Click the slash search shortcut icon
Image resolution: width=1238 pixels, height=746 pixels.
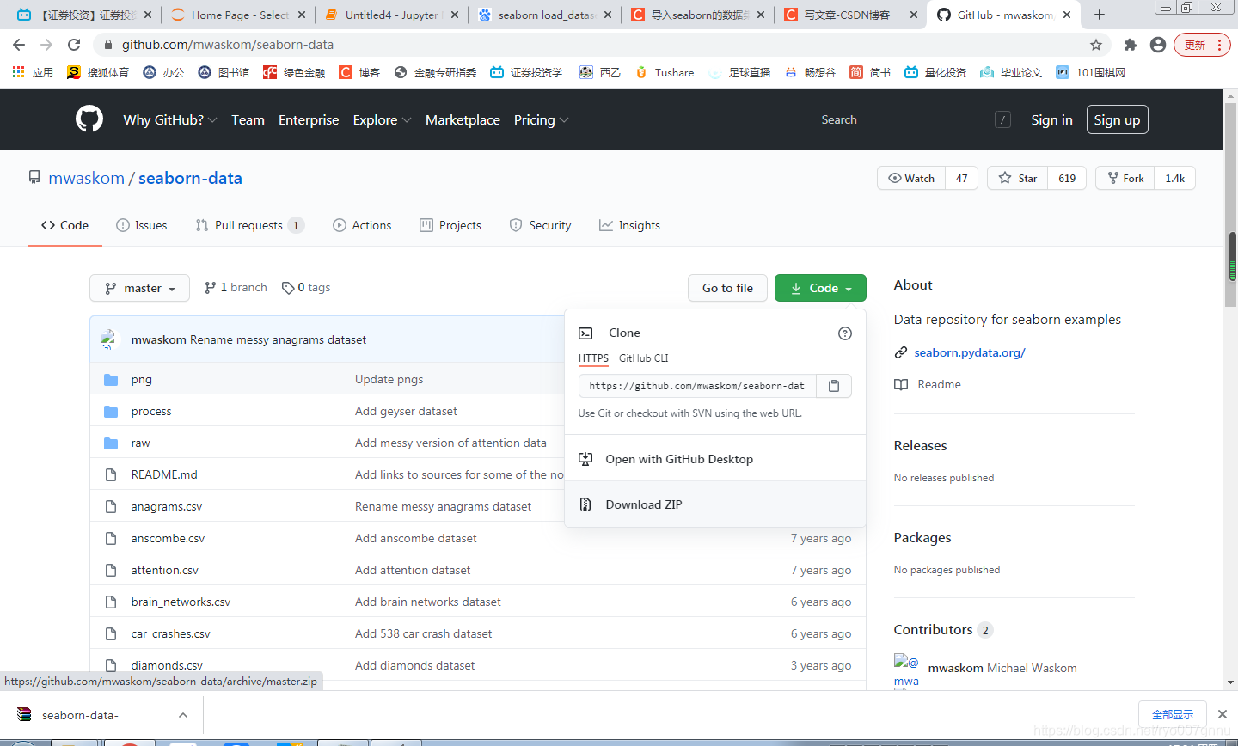(x=1002, y=119)
